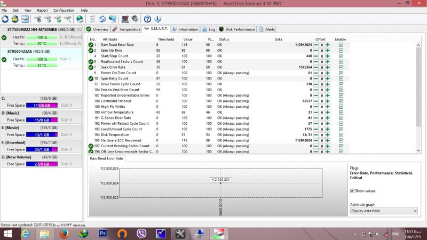Open the Disk menu
This screenshot has height=240, width=427.
(15, 10)
